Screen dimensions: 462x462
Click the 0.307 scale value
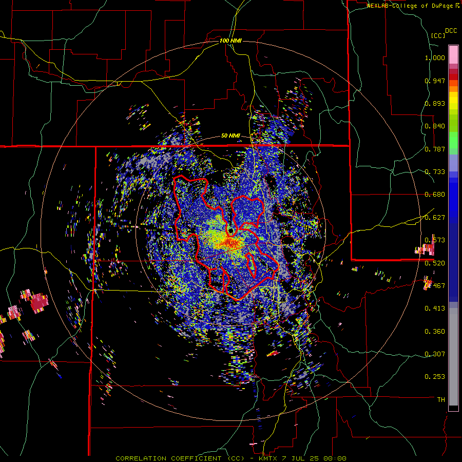pyautogui.click(x=435, y=354)
